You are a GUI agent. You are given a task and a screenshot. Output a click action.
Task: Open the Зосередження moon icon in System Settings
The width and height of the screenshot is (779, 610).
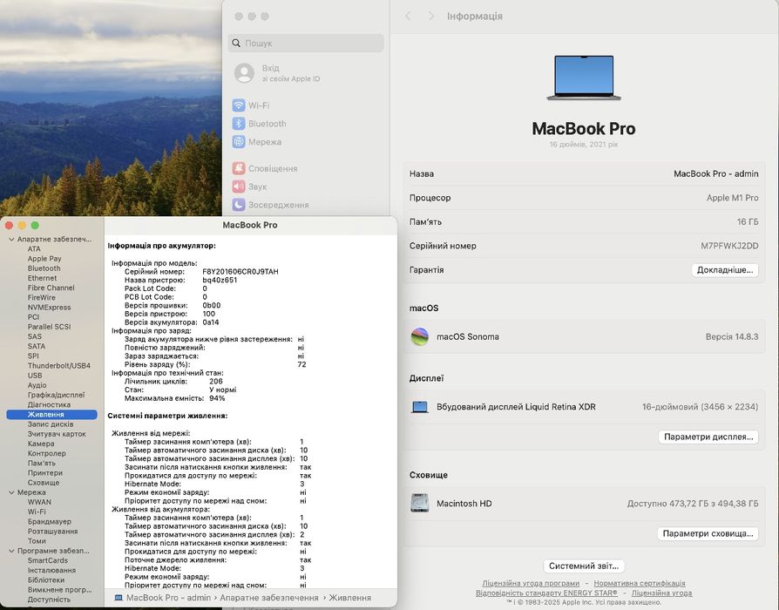(239, 205)
